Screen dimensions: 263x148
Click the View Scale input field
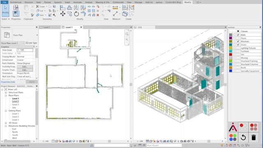pyautogui.click(x=25, y=50)
